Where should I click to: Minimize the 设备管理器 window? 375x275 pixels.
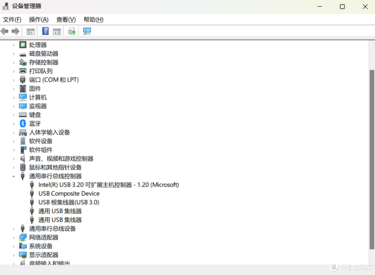click(x=320, y=7)
